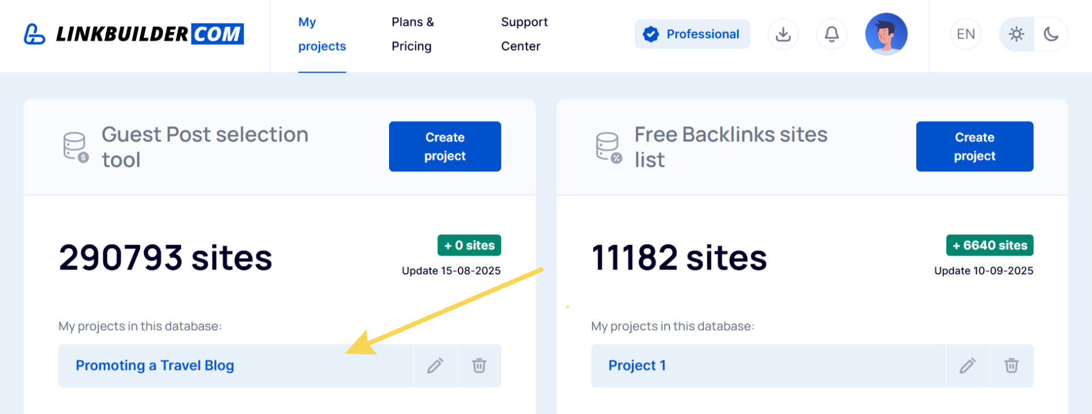Click the download icon in header
Viewport: 1092px width, 414px height.
click(783, 34)
